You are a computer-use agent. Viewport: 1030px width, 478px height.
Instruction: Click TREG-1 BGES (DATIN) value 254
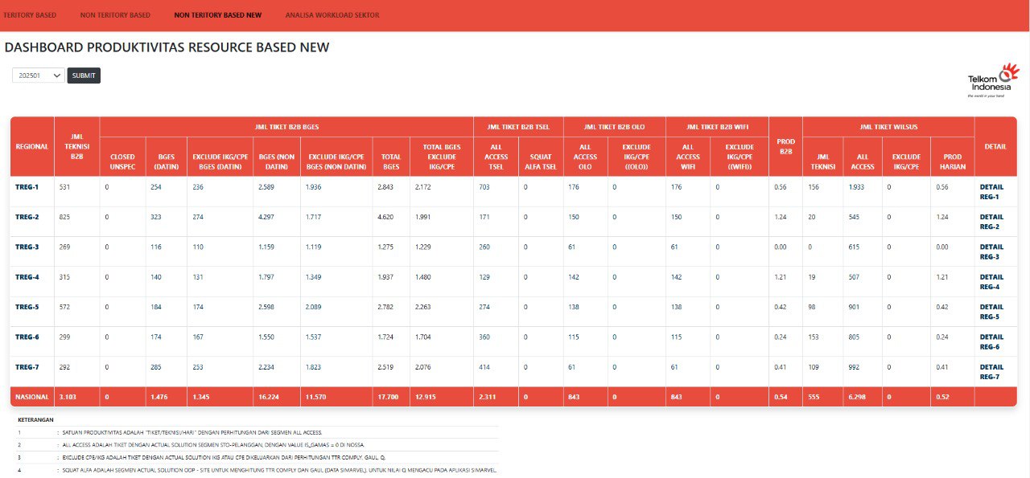[157, 186]
